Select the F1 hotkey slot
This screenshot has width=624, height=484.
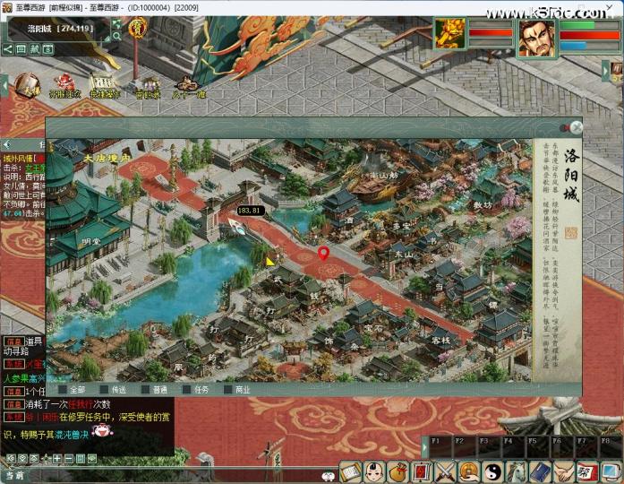point(440,447)
